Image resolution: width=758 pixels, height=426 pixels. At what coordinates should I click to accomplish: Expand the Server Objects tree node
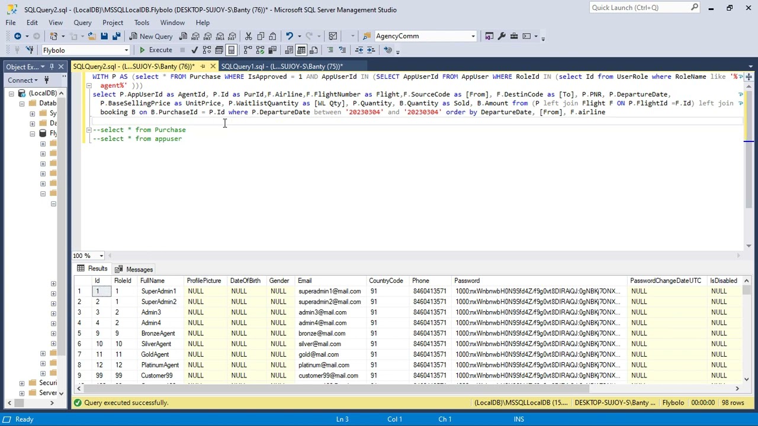(22, 393)
